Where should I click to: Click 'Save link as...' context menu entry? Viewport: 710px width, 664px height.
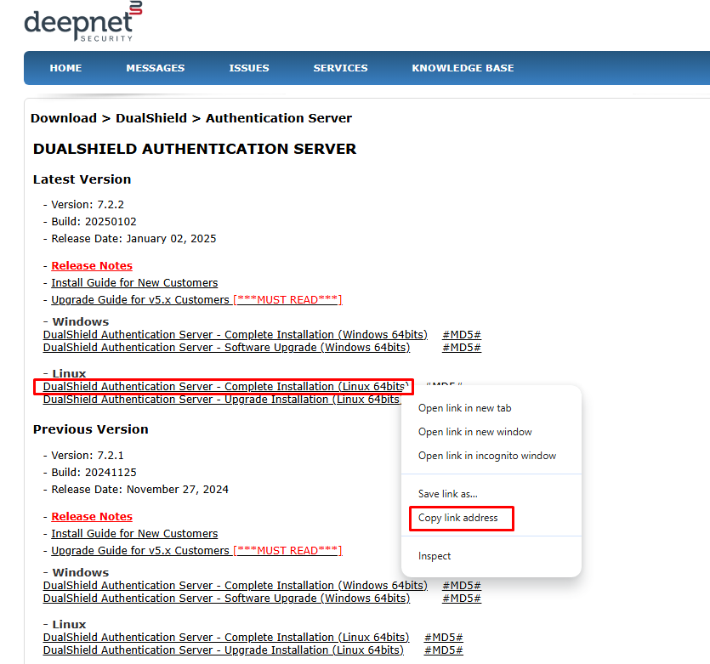(447, 494)
